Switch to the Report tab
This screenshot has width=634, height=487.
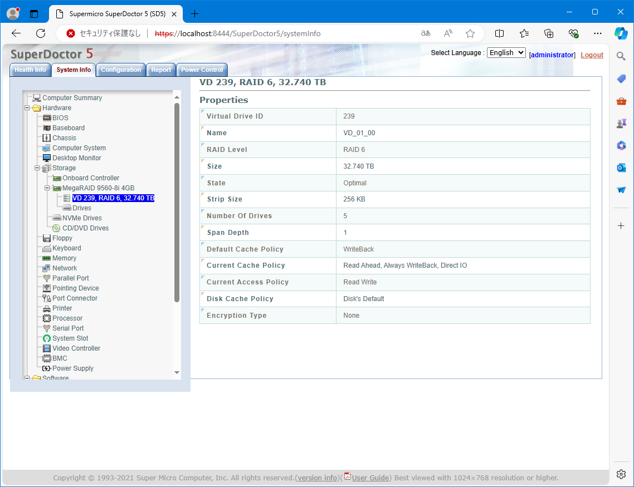tap(161, 70)
